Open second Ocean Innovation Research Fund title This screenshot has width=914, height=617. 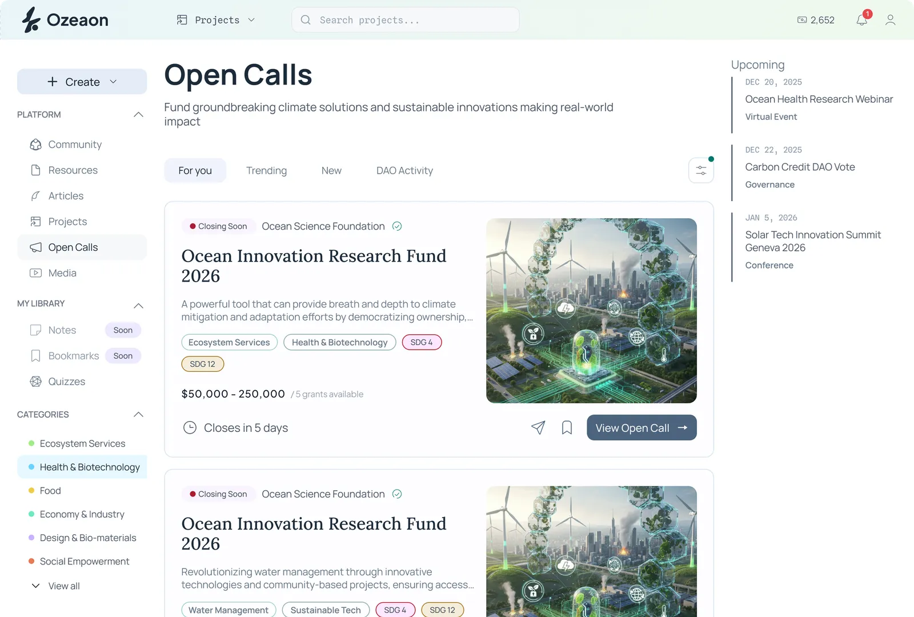pos(314,534)
